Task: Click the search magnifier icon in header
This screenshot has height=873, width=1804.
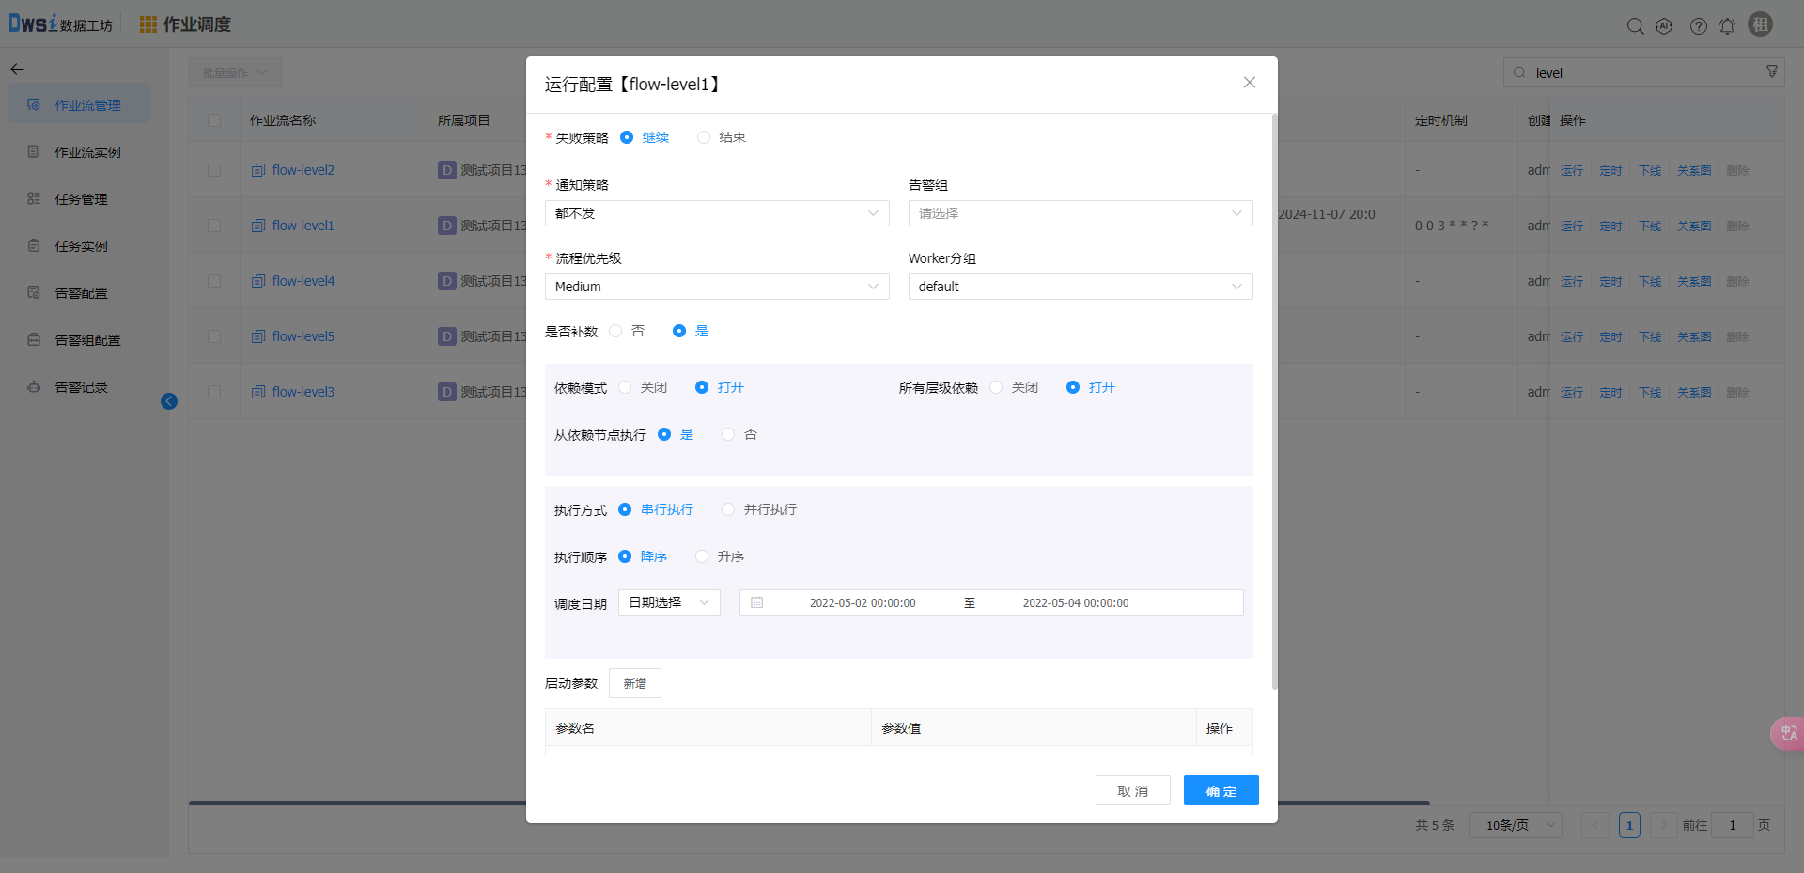Action: (x=1635, y=26)
